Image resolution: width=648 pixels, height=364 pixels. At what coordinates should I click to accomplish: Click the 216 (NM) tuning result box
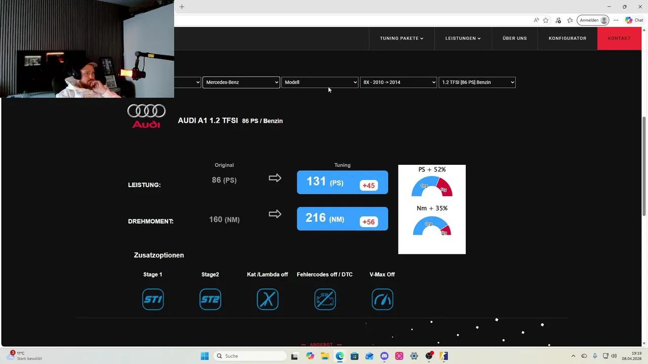[342, 219]
